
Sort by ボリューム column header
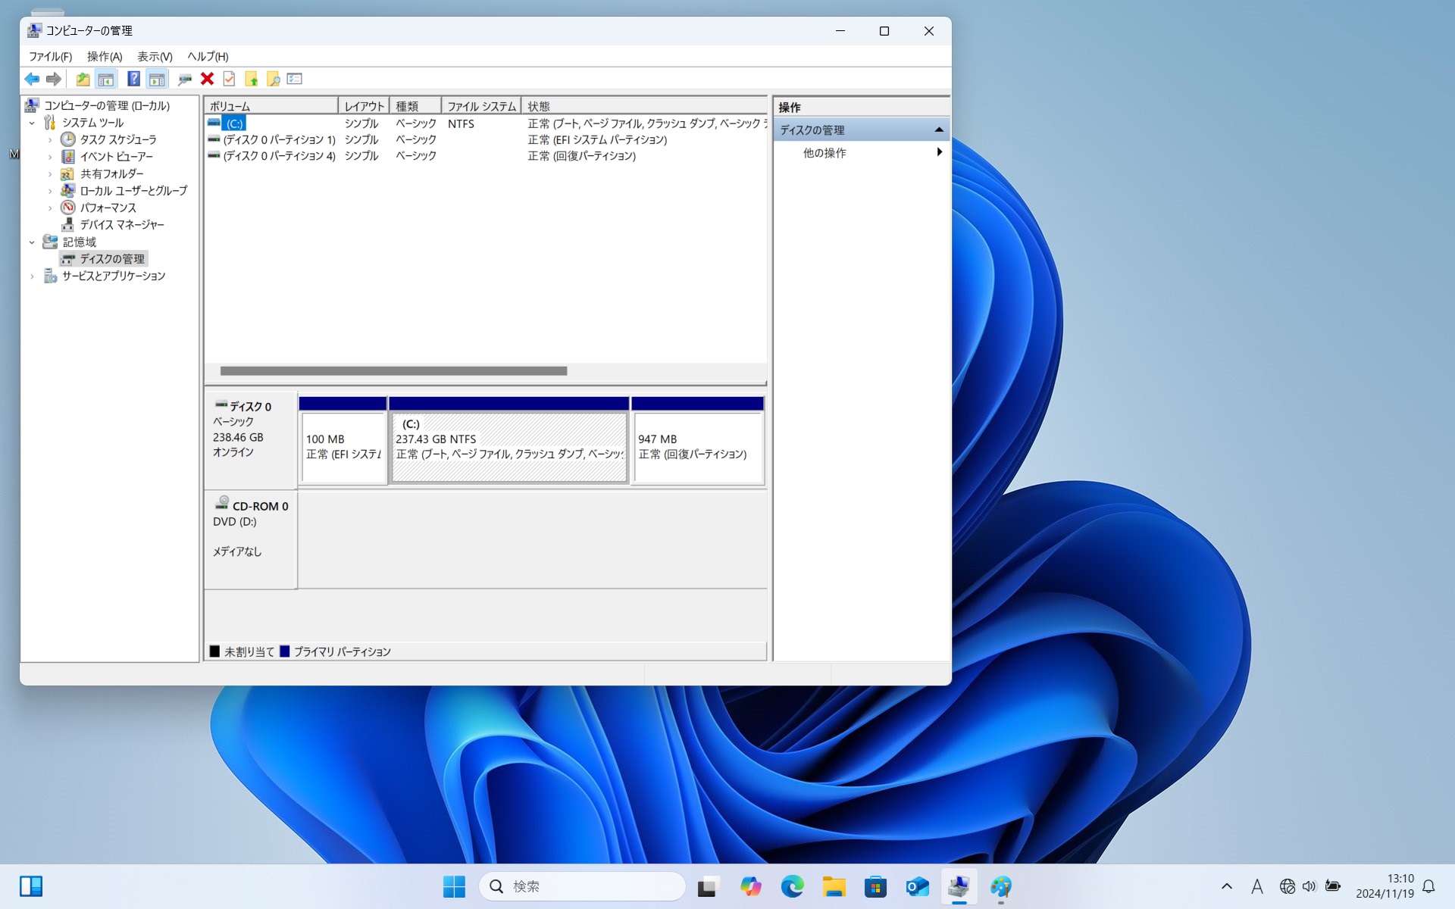(x=271, y=106)
